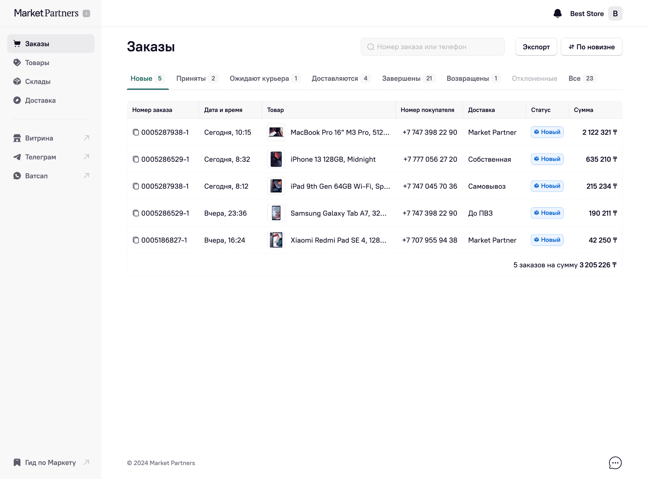Viewport: 648px width, 479px height.
Task: Go to Товары in sidebar
Action: point(51,62)
